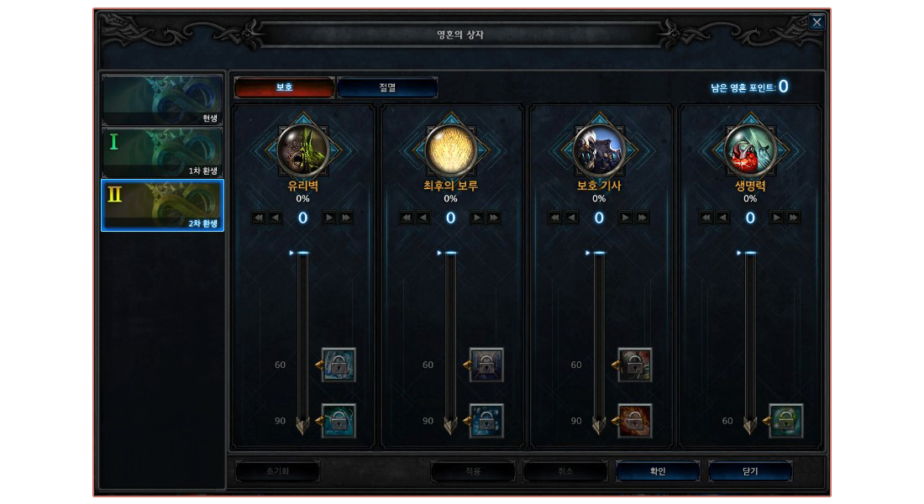Click the 유리벽 skill portrait icon

303,150
